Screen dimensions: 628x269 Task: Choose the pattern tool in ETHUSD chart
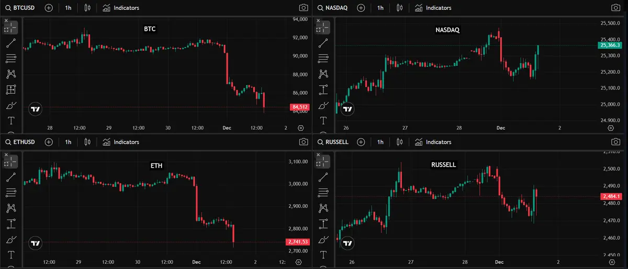click(x=12, y=208)
